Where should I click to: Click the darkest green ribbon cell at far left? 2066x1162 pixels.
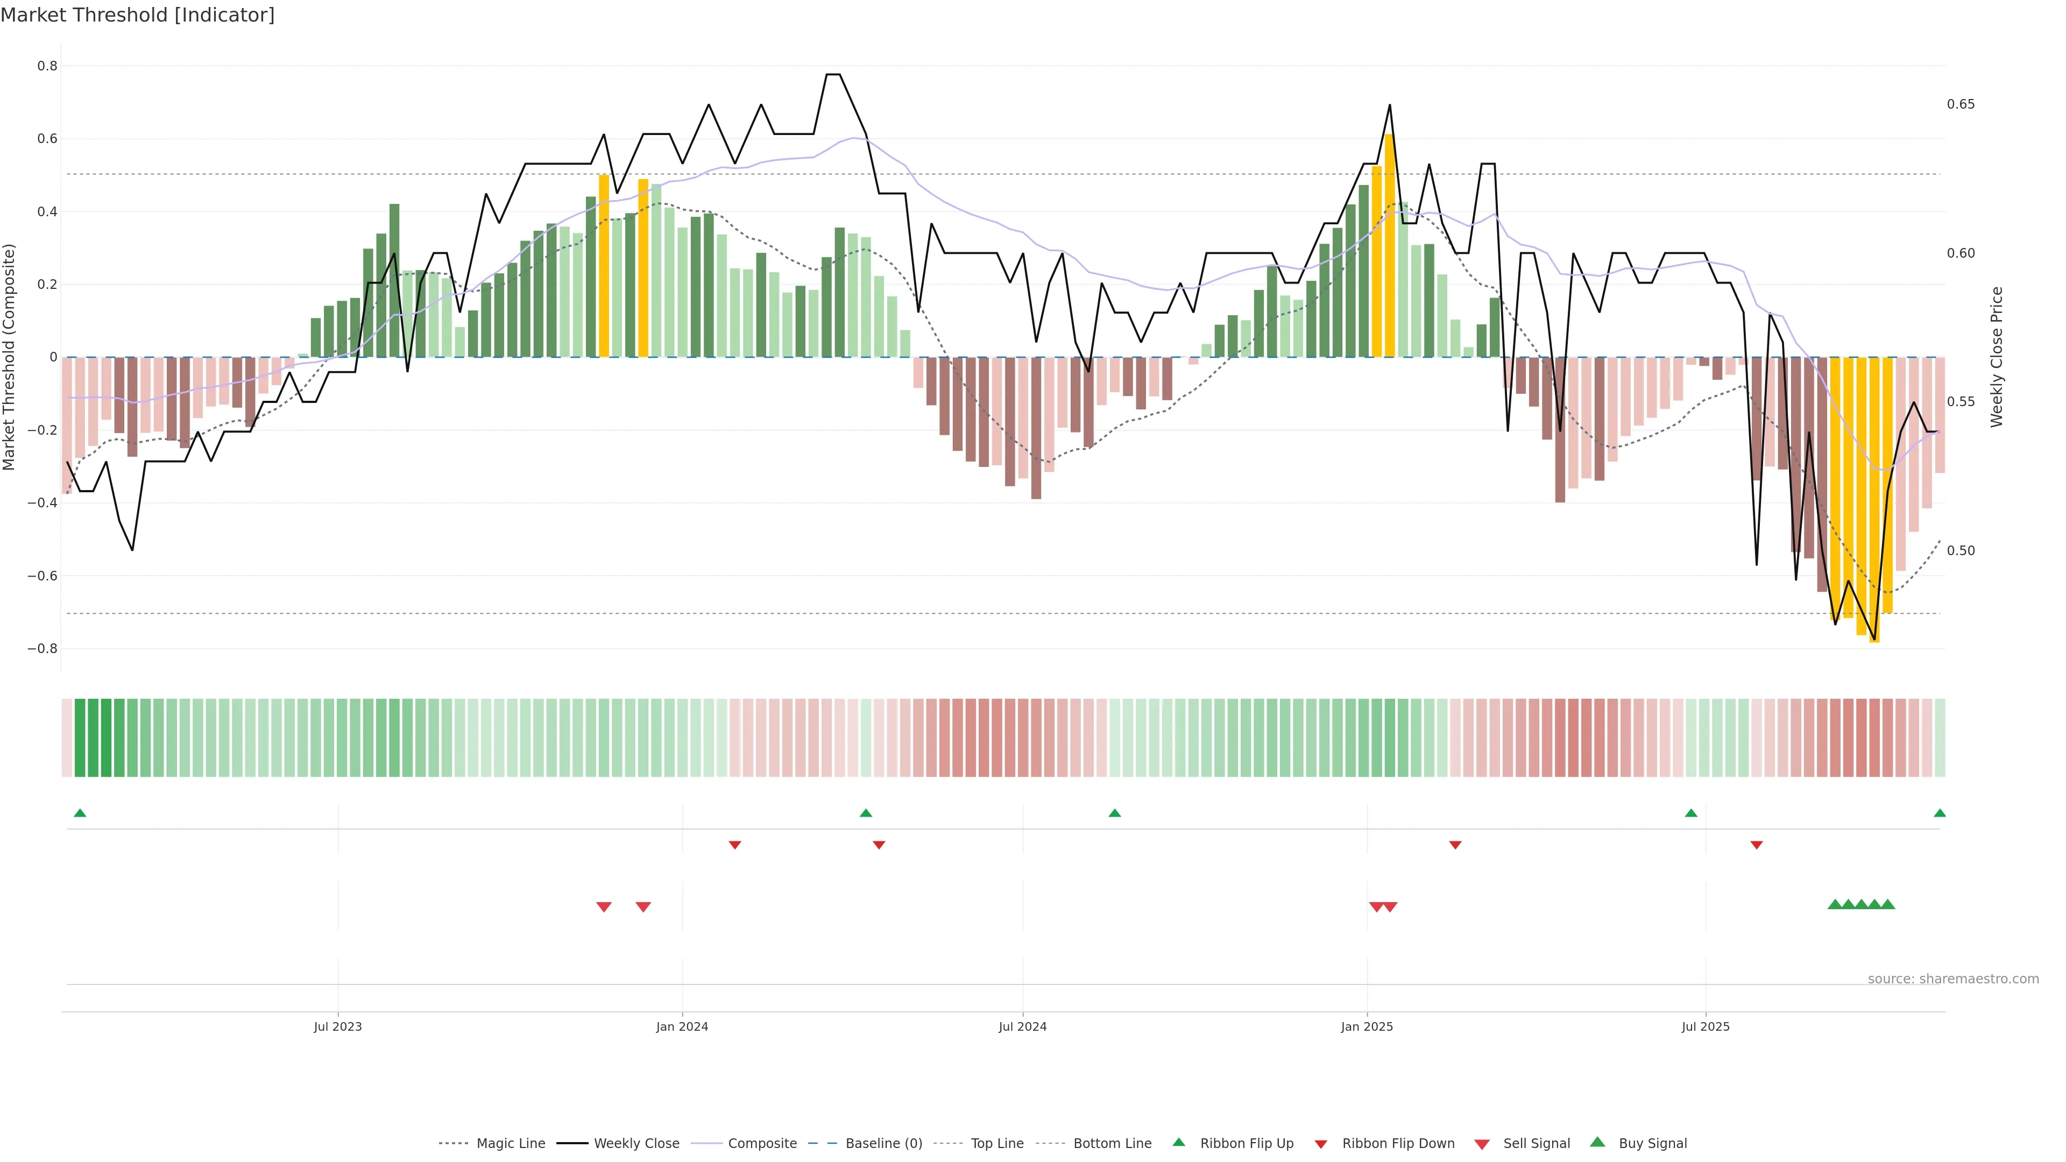[80, 737]
